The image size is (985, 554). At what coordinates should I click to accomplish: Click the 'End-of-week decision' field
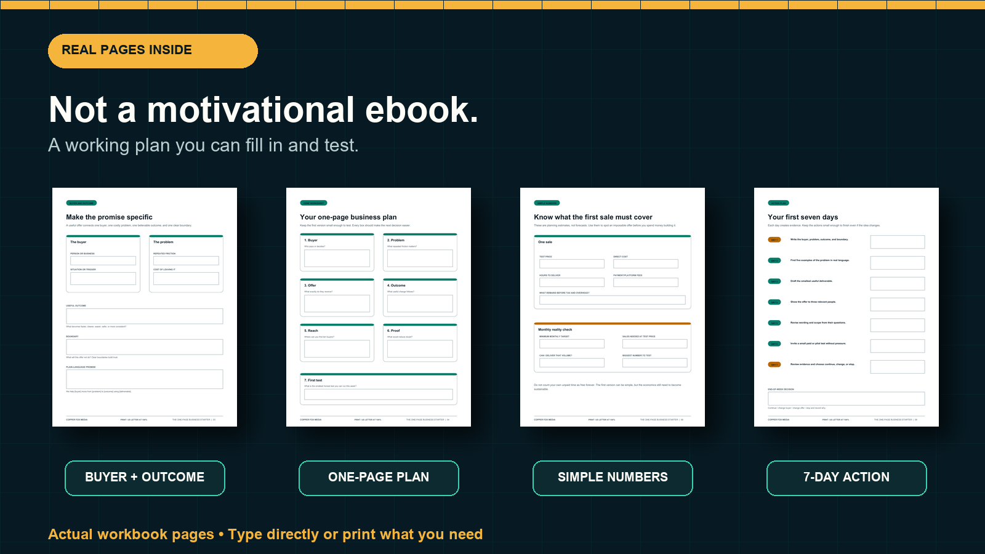click(x=846, y=398)
